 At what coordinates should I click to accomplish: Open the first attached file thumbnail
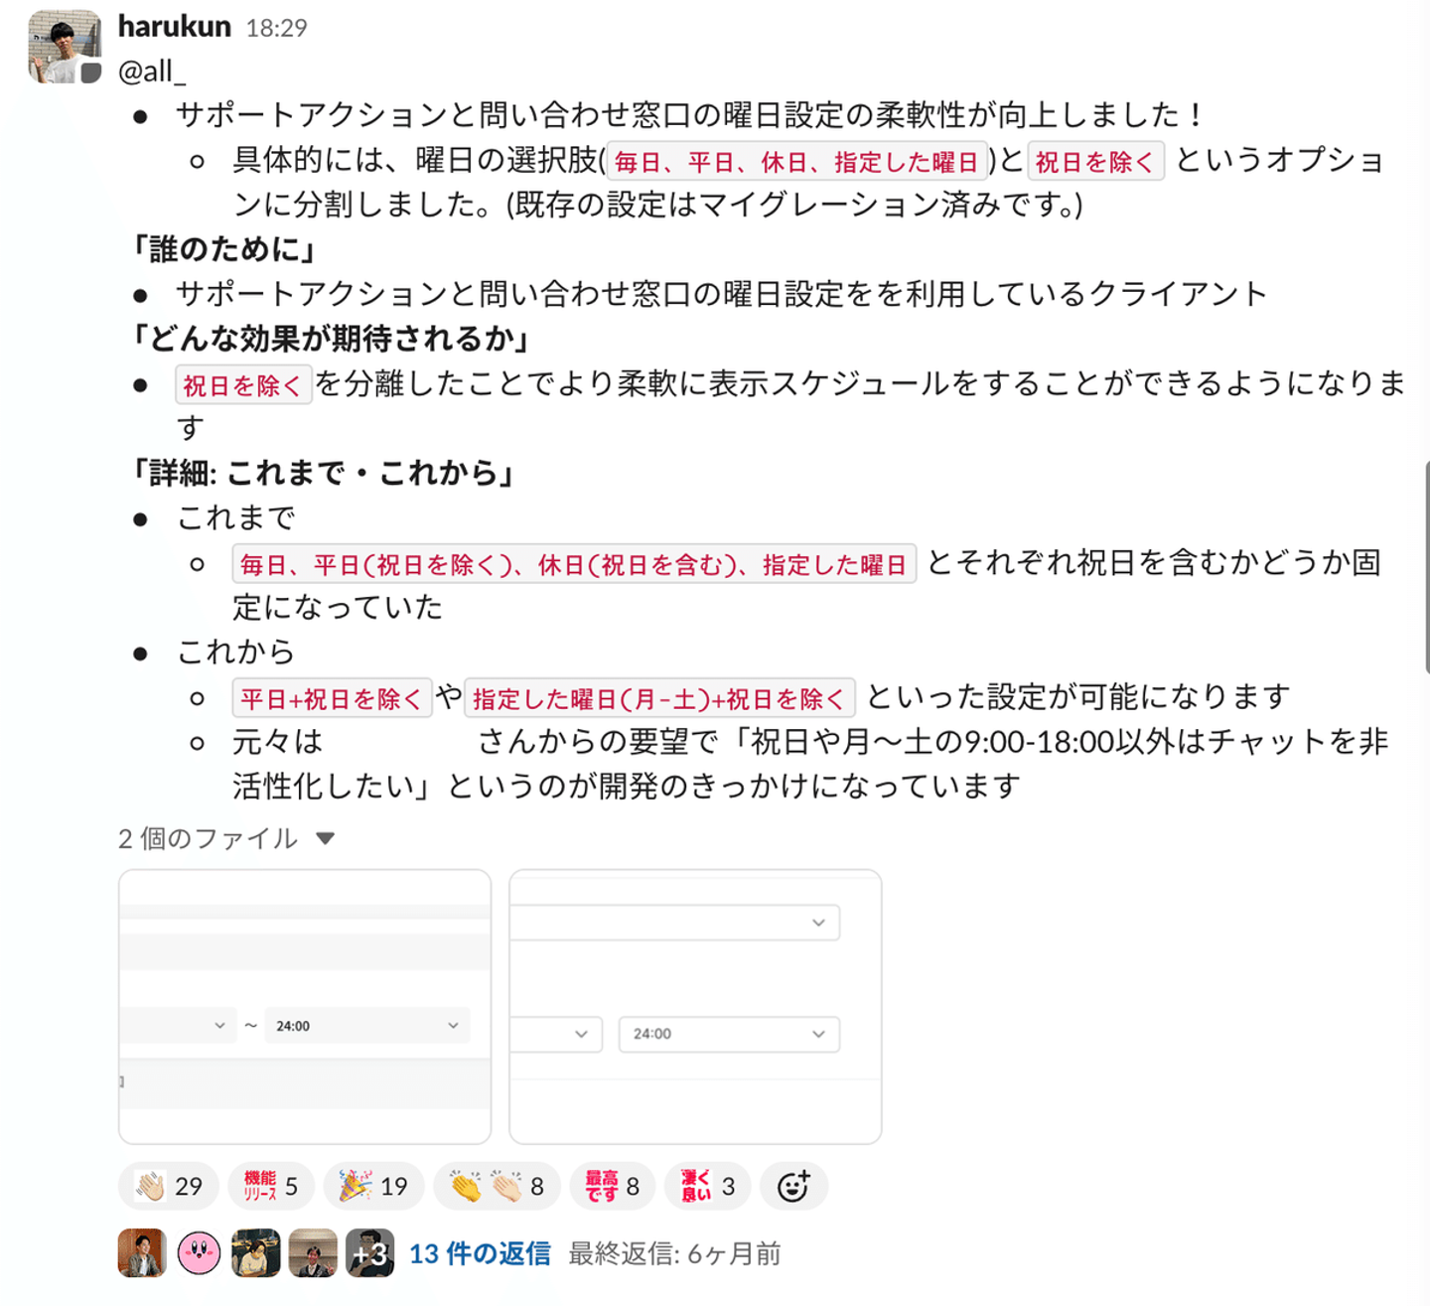[305, 1007]
